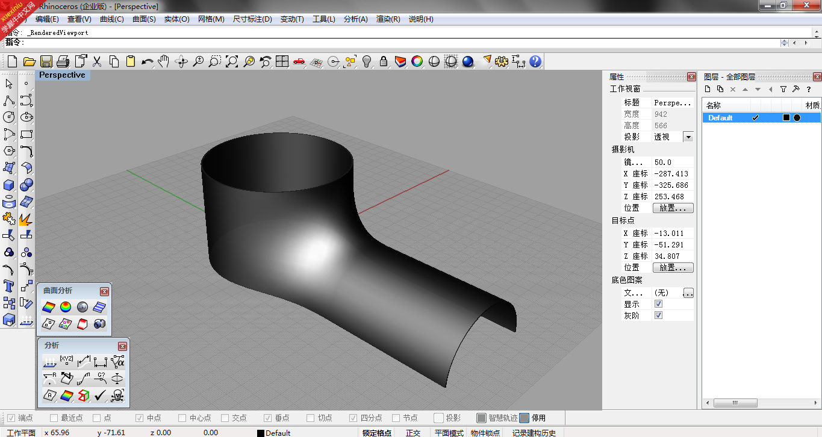The height and width of the screenshot is (437, 822).
Task: Toggle 正交 mode in status bar
Action: (x=413, y=433)
